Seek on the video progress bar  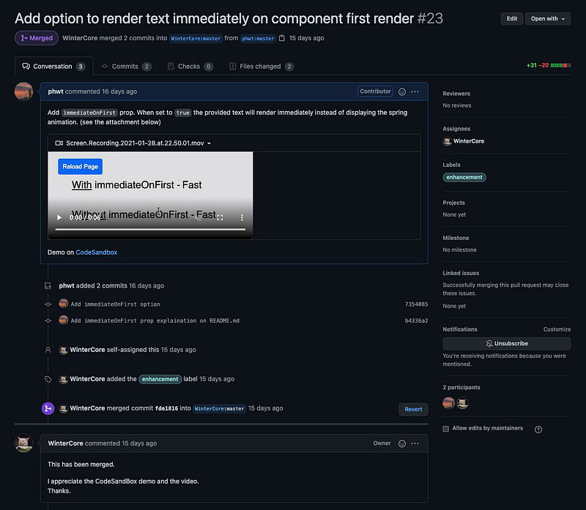pos(150,229)
